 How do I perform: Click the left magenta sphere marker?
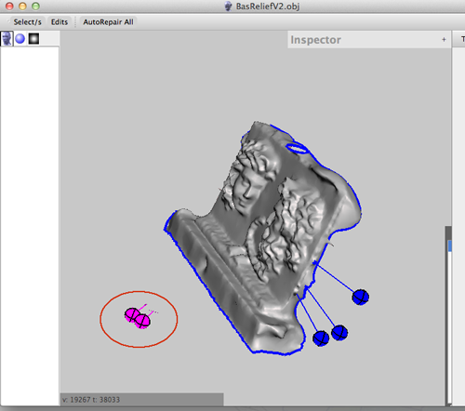[x=132, y=314]
